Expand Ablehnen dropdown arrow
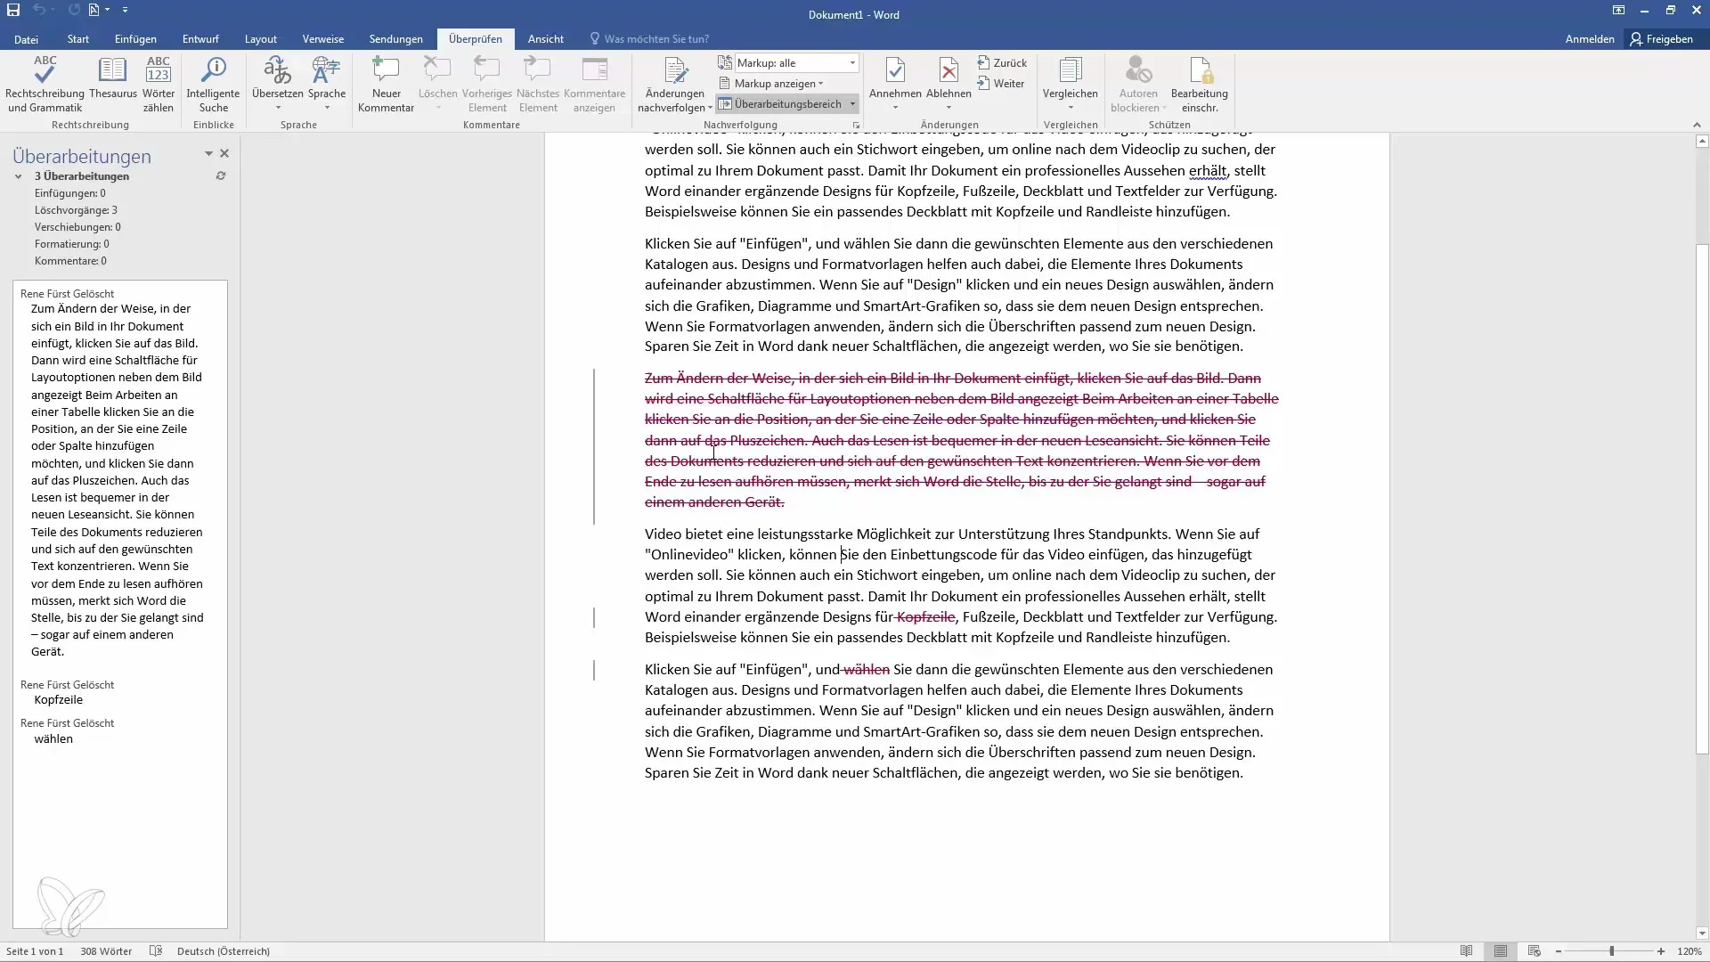The image size is (1710, 962). [949, 108]
